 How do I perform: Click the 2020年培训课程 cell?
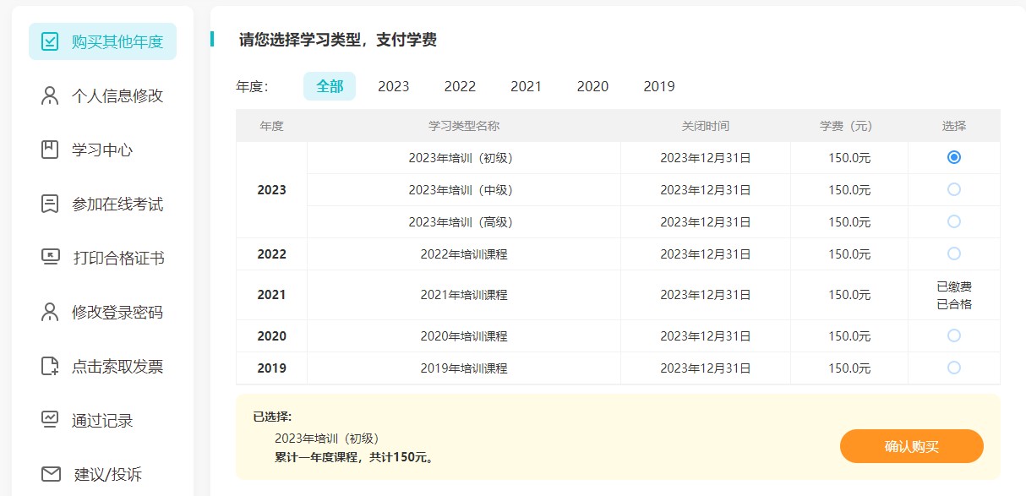464,336
